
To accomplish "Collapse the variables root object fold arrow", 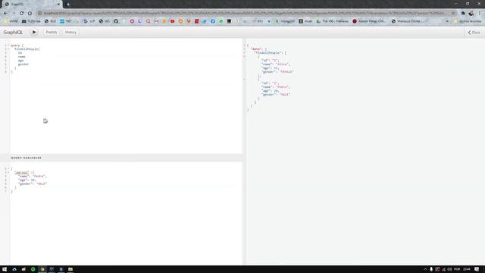I will (8, 168).
